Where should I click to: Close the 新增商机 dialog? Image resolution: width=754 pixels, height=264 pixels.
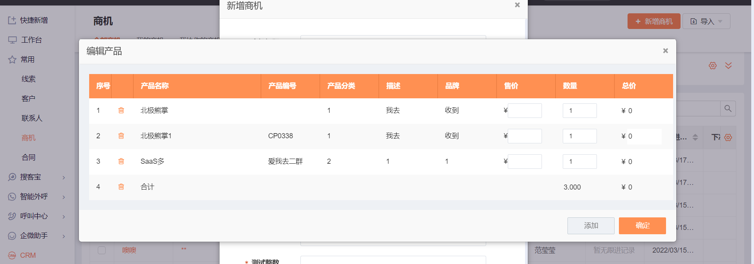point(517,5)
